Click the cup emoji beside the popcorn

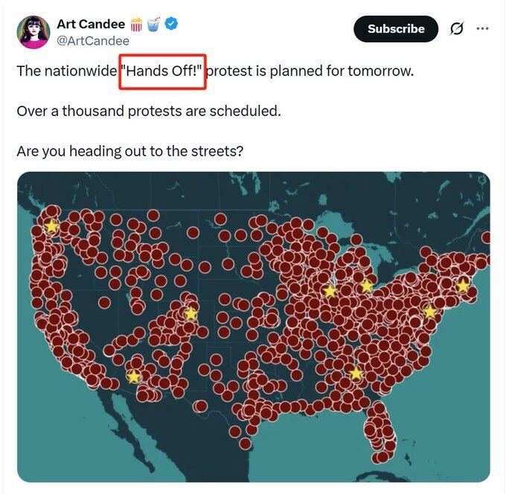(153, 25)
